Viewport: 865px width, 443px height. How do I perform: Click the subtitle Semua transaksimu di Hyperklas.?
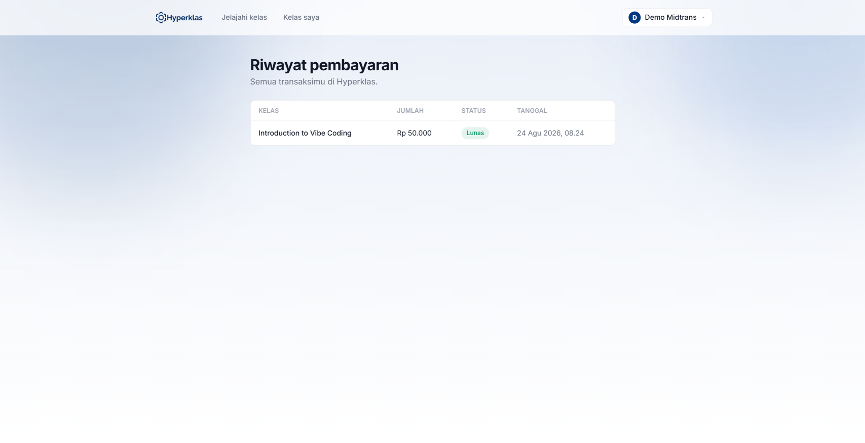[x=314, y=82]
